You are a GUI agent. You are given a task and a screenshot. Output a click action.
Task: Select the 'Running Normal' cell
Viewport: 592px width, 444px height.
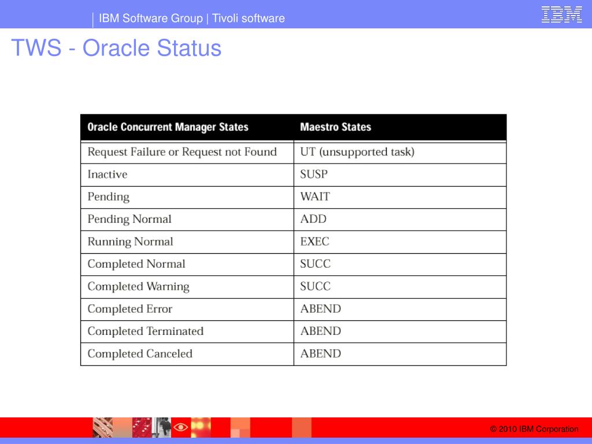[187, 242]
